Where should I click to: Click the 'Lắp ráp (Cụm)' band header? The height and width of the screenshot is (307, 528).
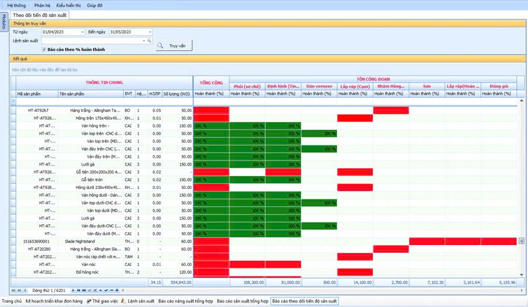click(355, 87)
